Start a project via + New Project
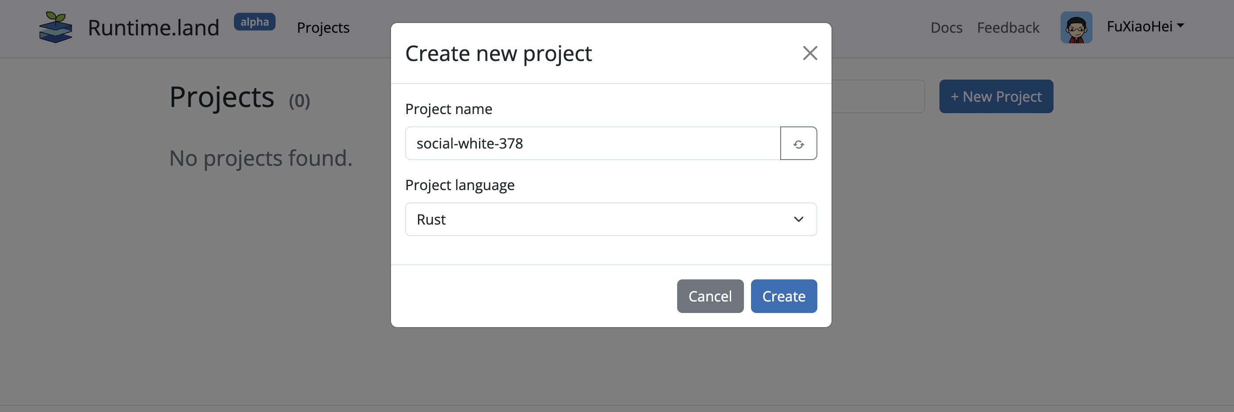 [x=996, y=96]
